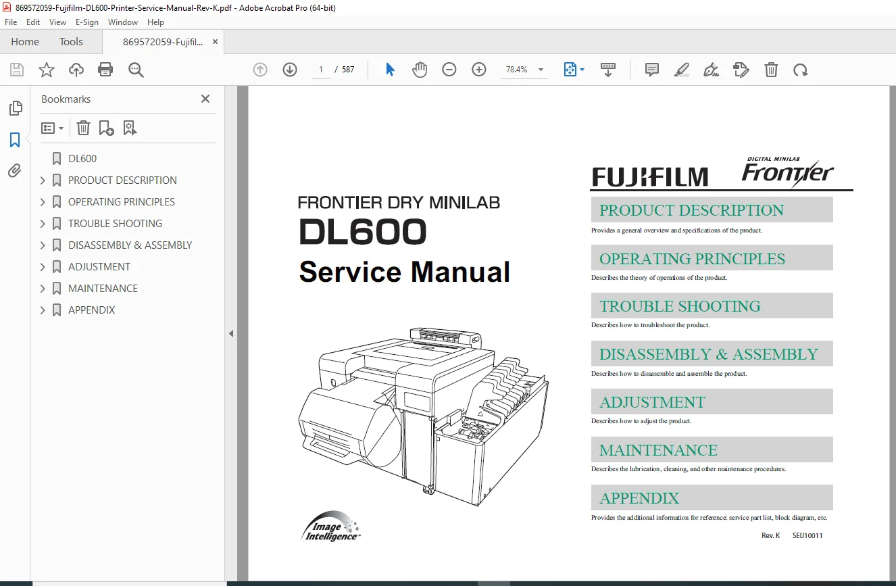Open the Help menu
This screenshot has width=896, height=586.
coord(155,22)
